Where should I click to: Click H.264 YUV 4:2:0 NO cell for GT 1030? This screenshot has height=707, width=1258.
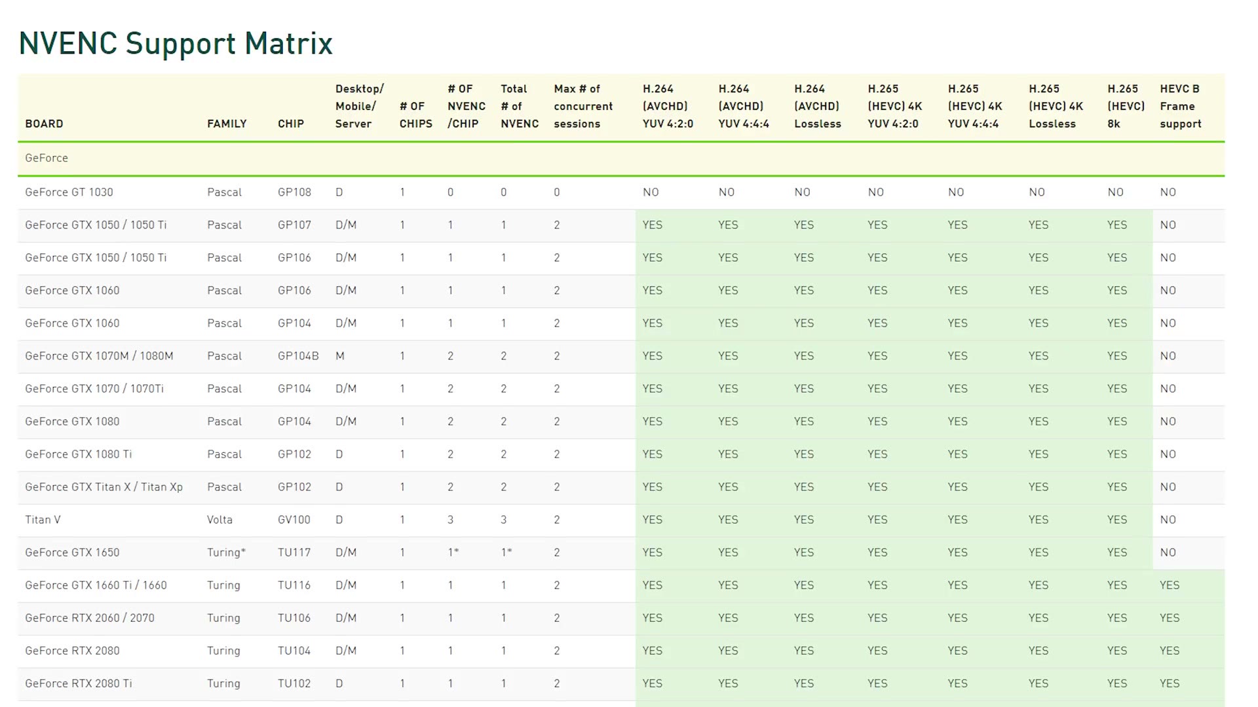[651, 192]
